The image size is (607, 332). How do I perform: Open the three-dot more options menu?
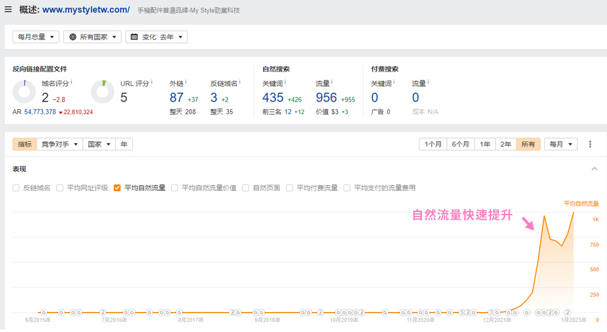coord(590,144)
